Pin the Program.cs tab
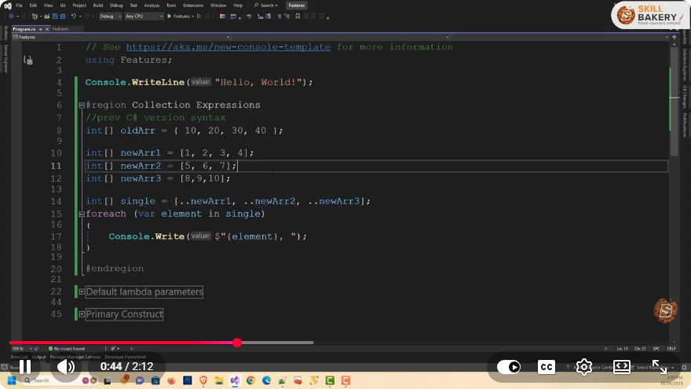Viewport: 691px width, 389px height. click(x=40, y=29)
